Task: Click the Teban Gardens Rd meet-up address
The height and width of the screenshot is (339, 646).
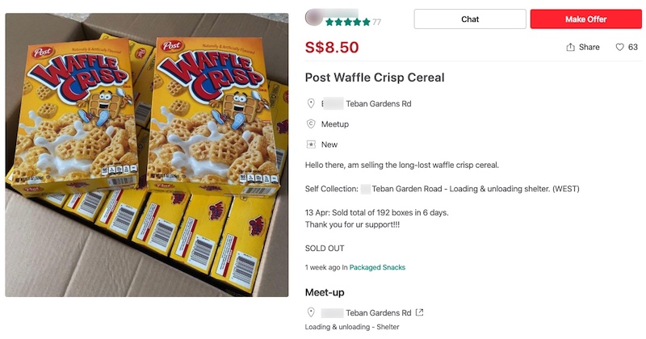Action: click(x=378, y=312)
